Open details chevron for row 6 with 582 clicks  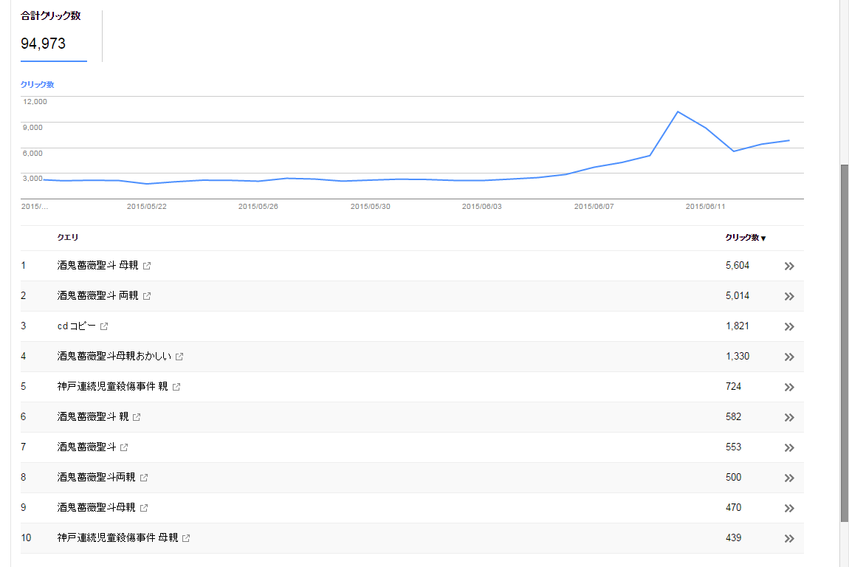[789, 418]
